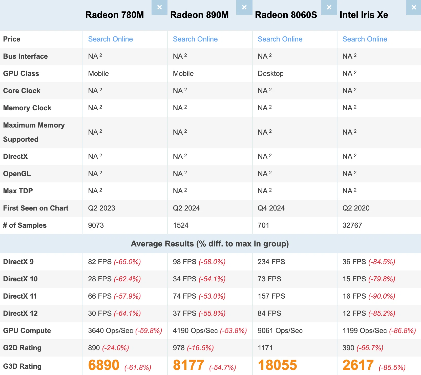
Task: Click the 16 FPS DirectX 11 result
Action: pos(354,296)
